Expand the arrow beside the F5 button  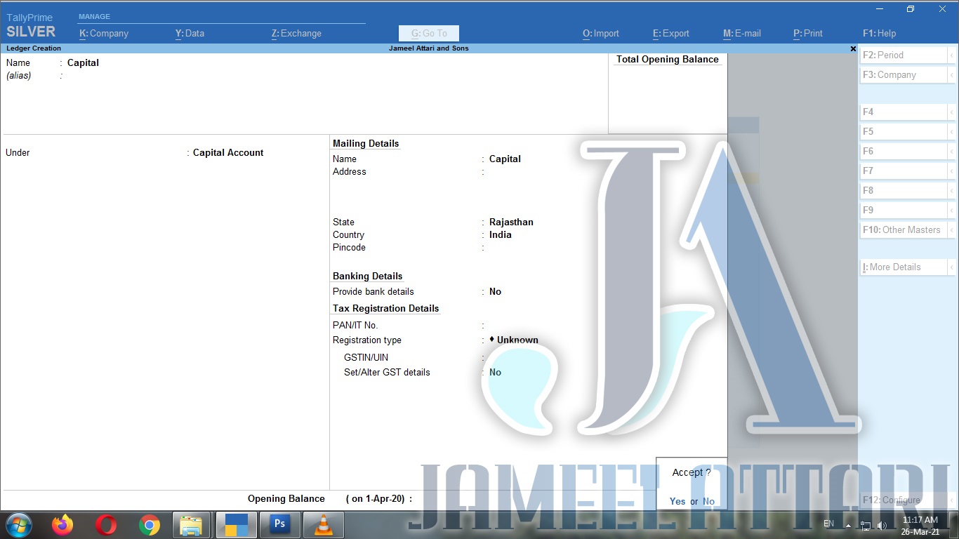[952, 131]
